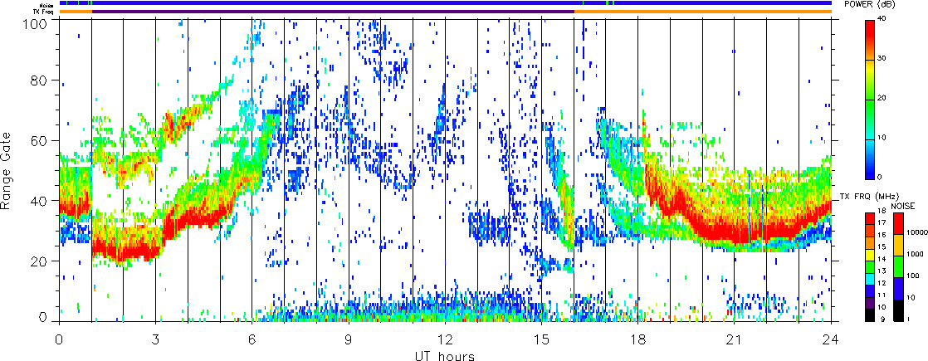
Task: Click x-axis tick label "15" under the plot
Action: [x=541, y=339]
